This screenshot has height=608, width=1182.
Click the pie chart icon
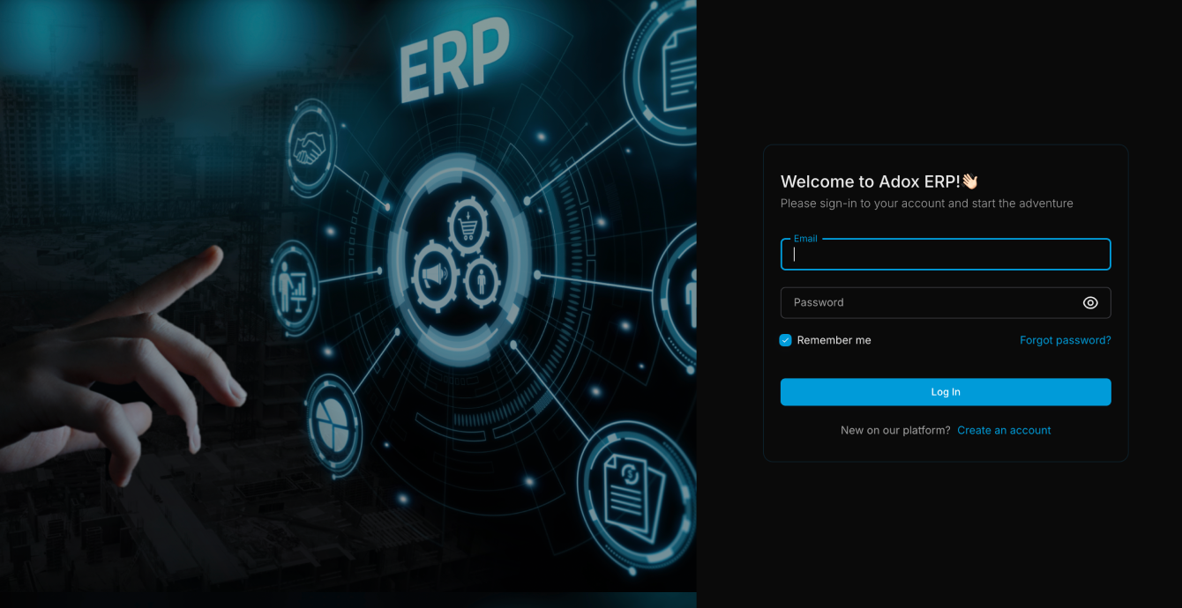click(x=333, y=425)
